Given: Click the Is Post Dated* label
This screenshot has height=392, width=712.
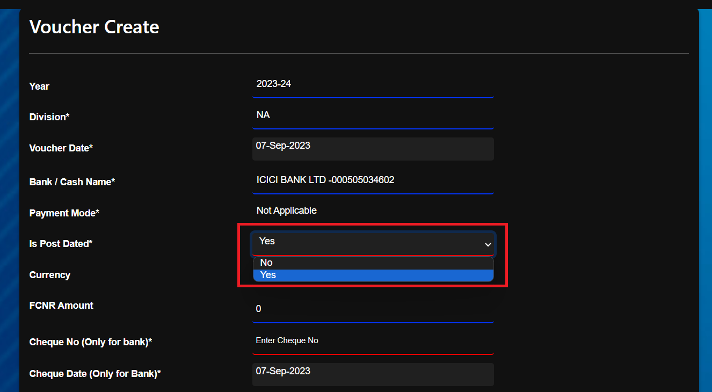Looking at the screenshot, I should point(61,244).
